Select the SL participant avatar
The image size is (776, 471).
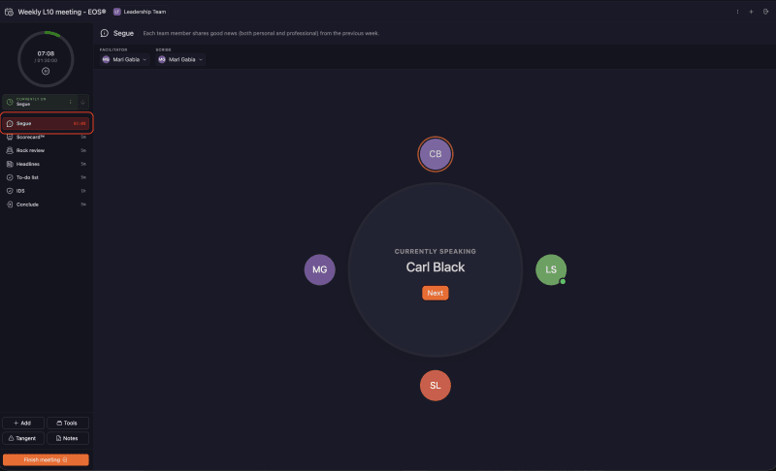pyautogui.click(x=435, y=386)
